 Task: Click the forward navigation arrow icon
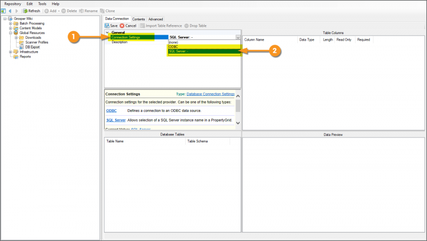pyautogui.click(x=17, y=11)
